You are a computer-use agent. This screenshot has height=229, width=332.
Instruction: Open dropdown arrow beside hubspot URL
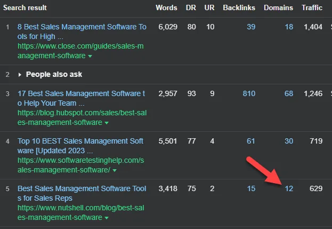pyautogui.click(x=107, y=123)
